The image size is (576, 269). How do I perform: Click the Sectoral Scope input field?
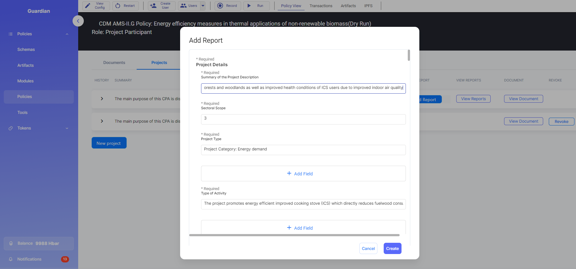click(303, 119)
